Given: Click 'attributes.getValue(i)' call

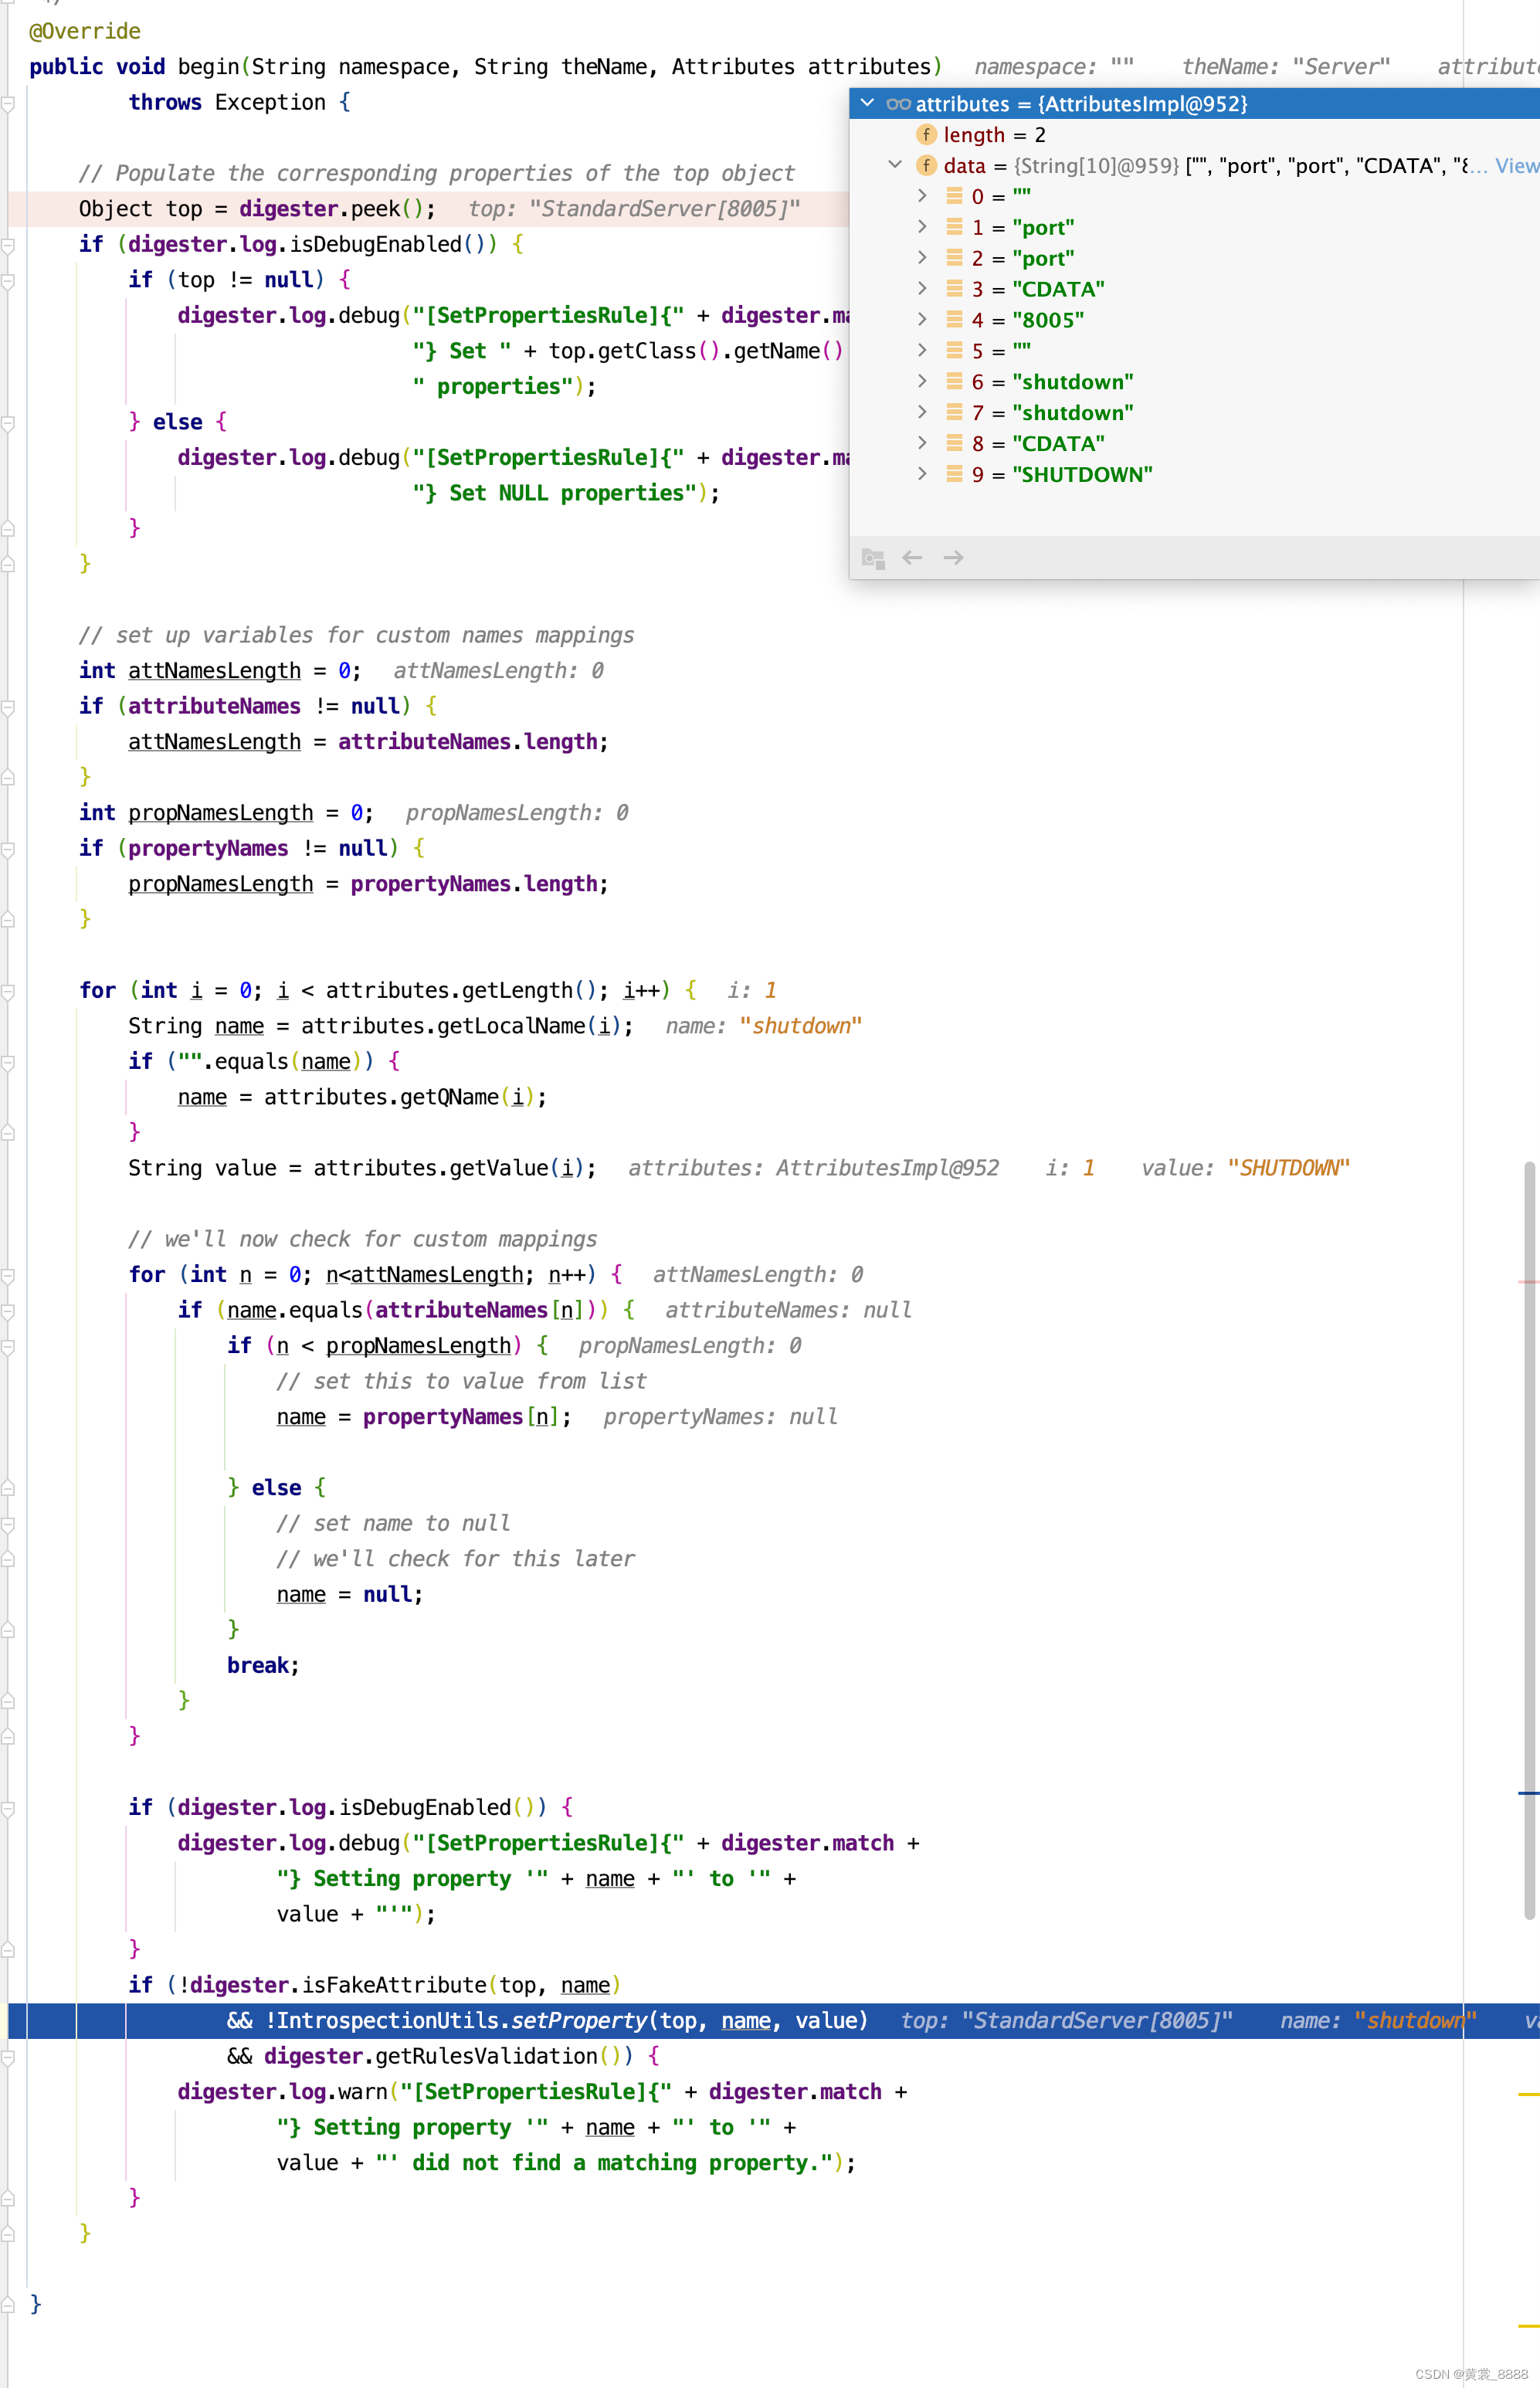Looking at the screenshot, I should pos(449,1168).
